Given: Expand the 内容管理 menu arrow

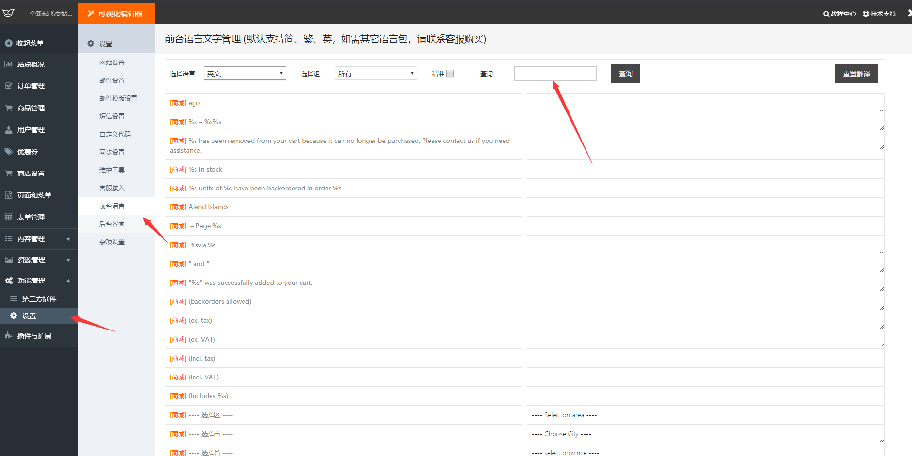Looking at the screenshot, I should point(68,239).
